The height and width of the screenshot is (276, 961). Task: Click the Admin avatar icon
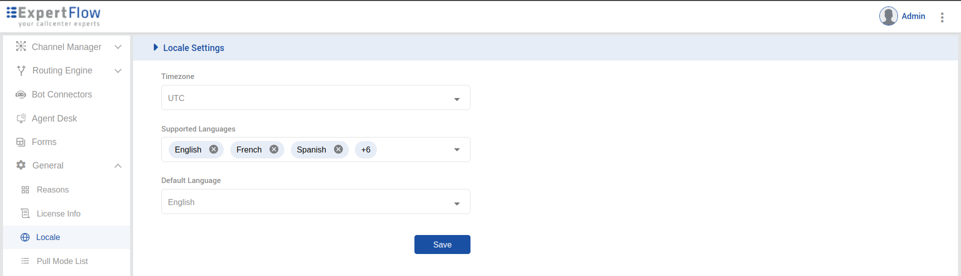click(x=888, y=16)
